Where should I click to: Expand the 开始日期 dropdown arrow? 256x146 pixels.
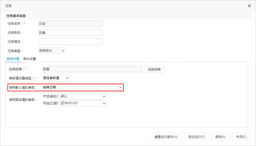click(104, 103)
